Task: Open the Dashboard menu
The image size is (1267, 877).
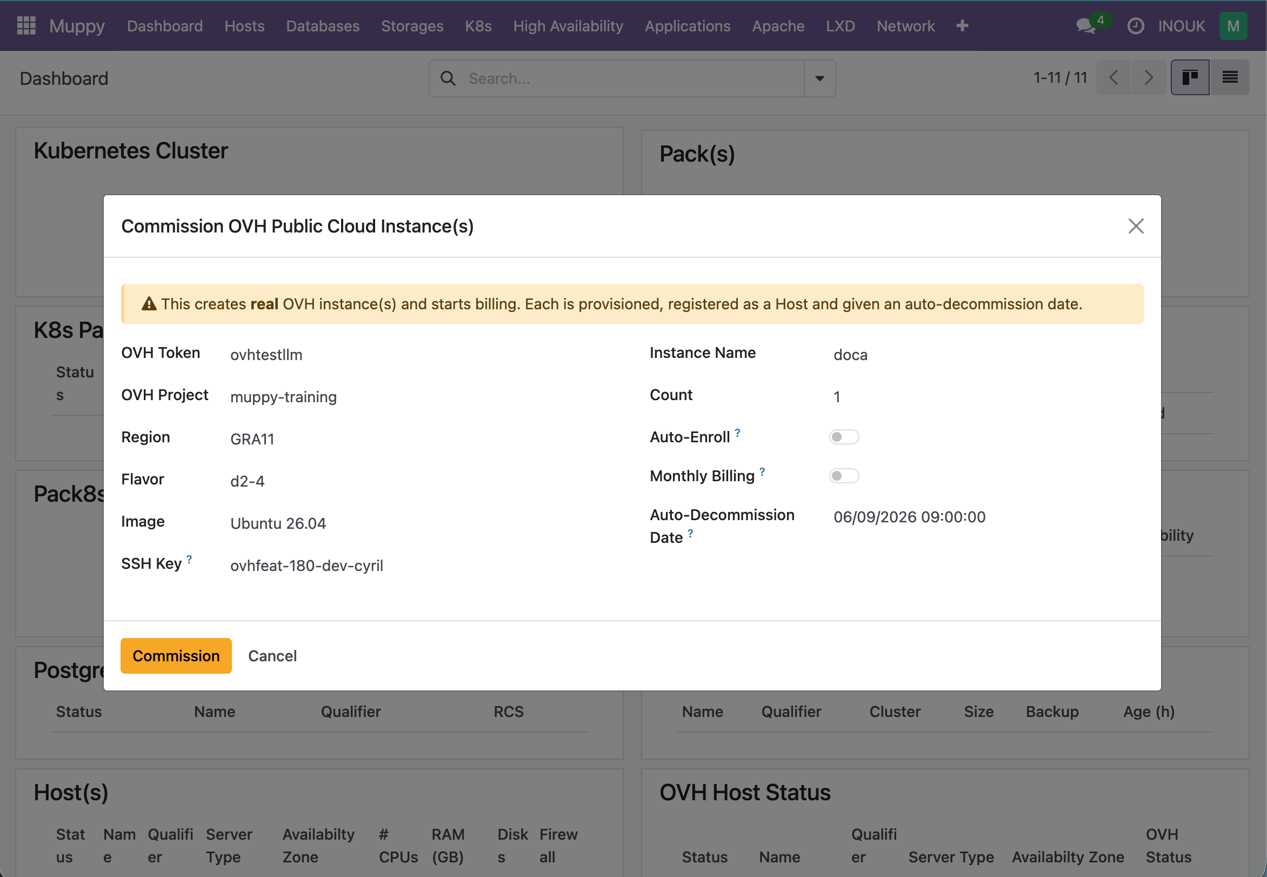Action: click(x=165, y=26)
